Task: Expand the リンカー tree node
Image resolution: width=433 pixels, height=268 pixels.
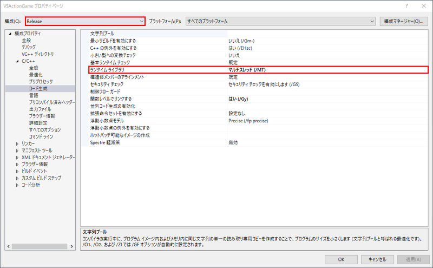Action: [17, 144]
